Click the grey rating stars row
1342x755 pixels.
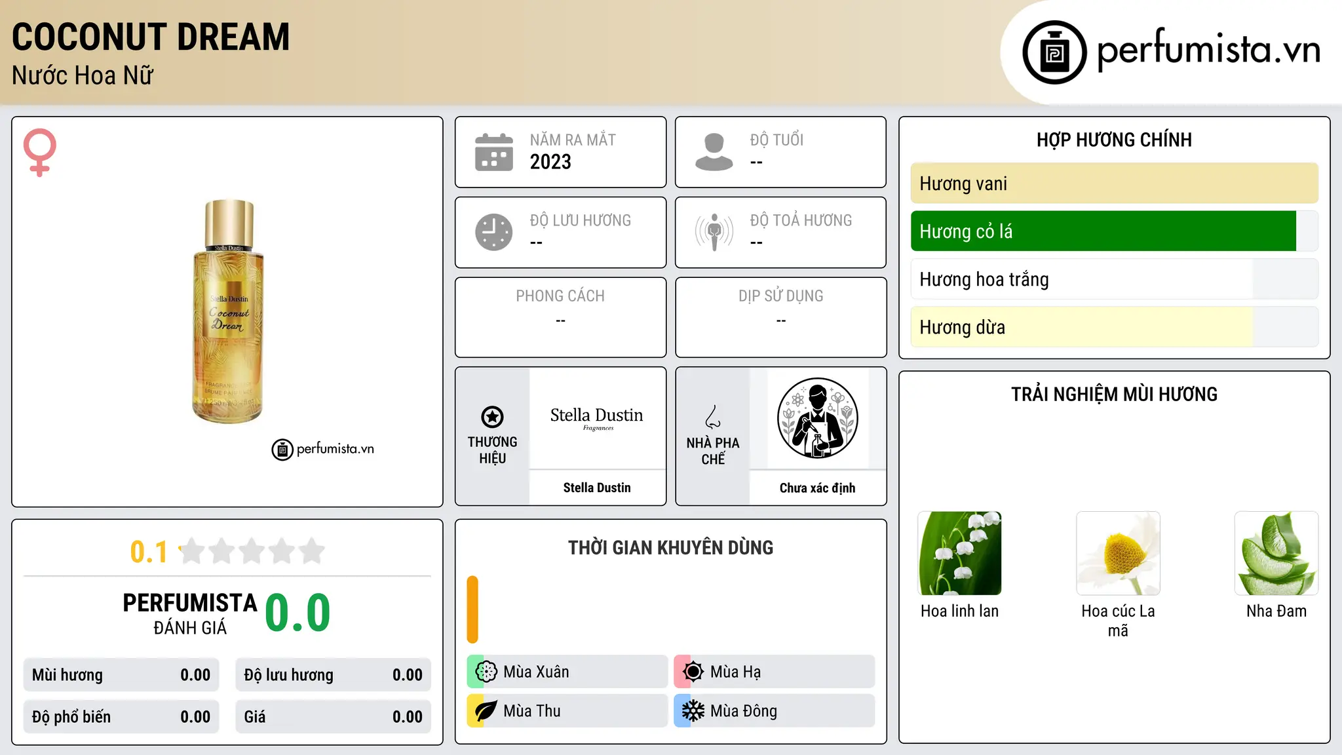tap(252, 551)
